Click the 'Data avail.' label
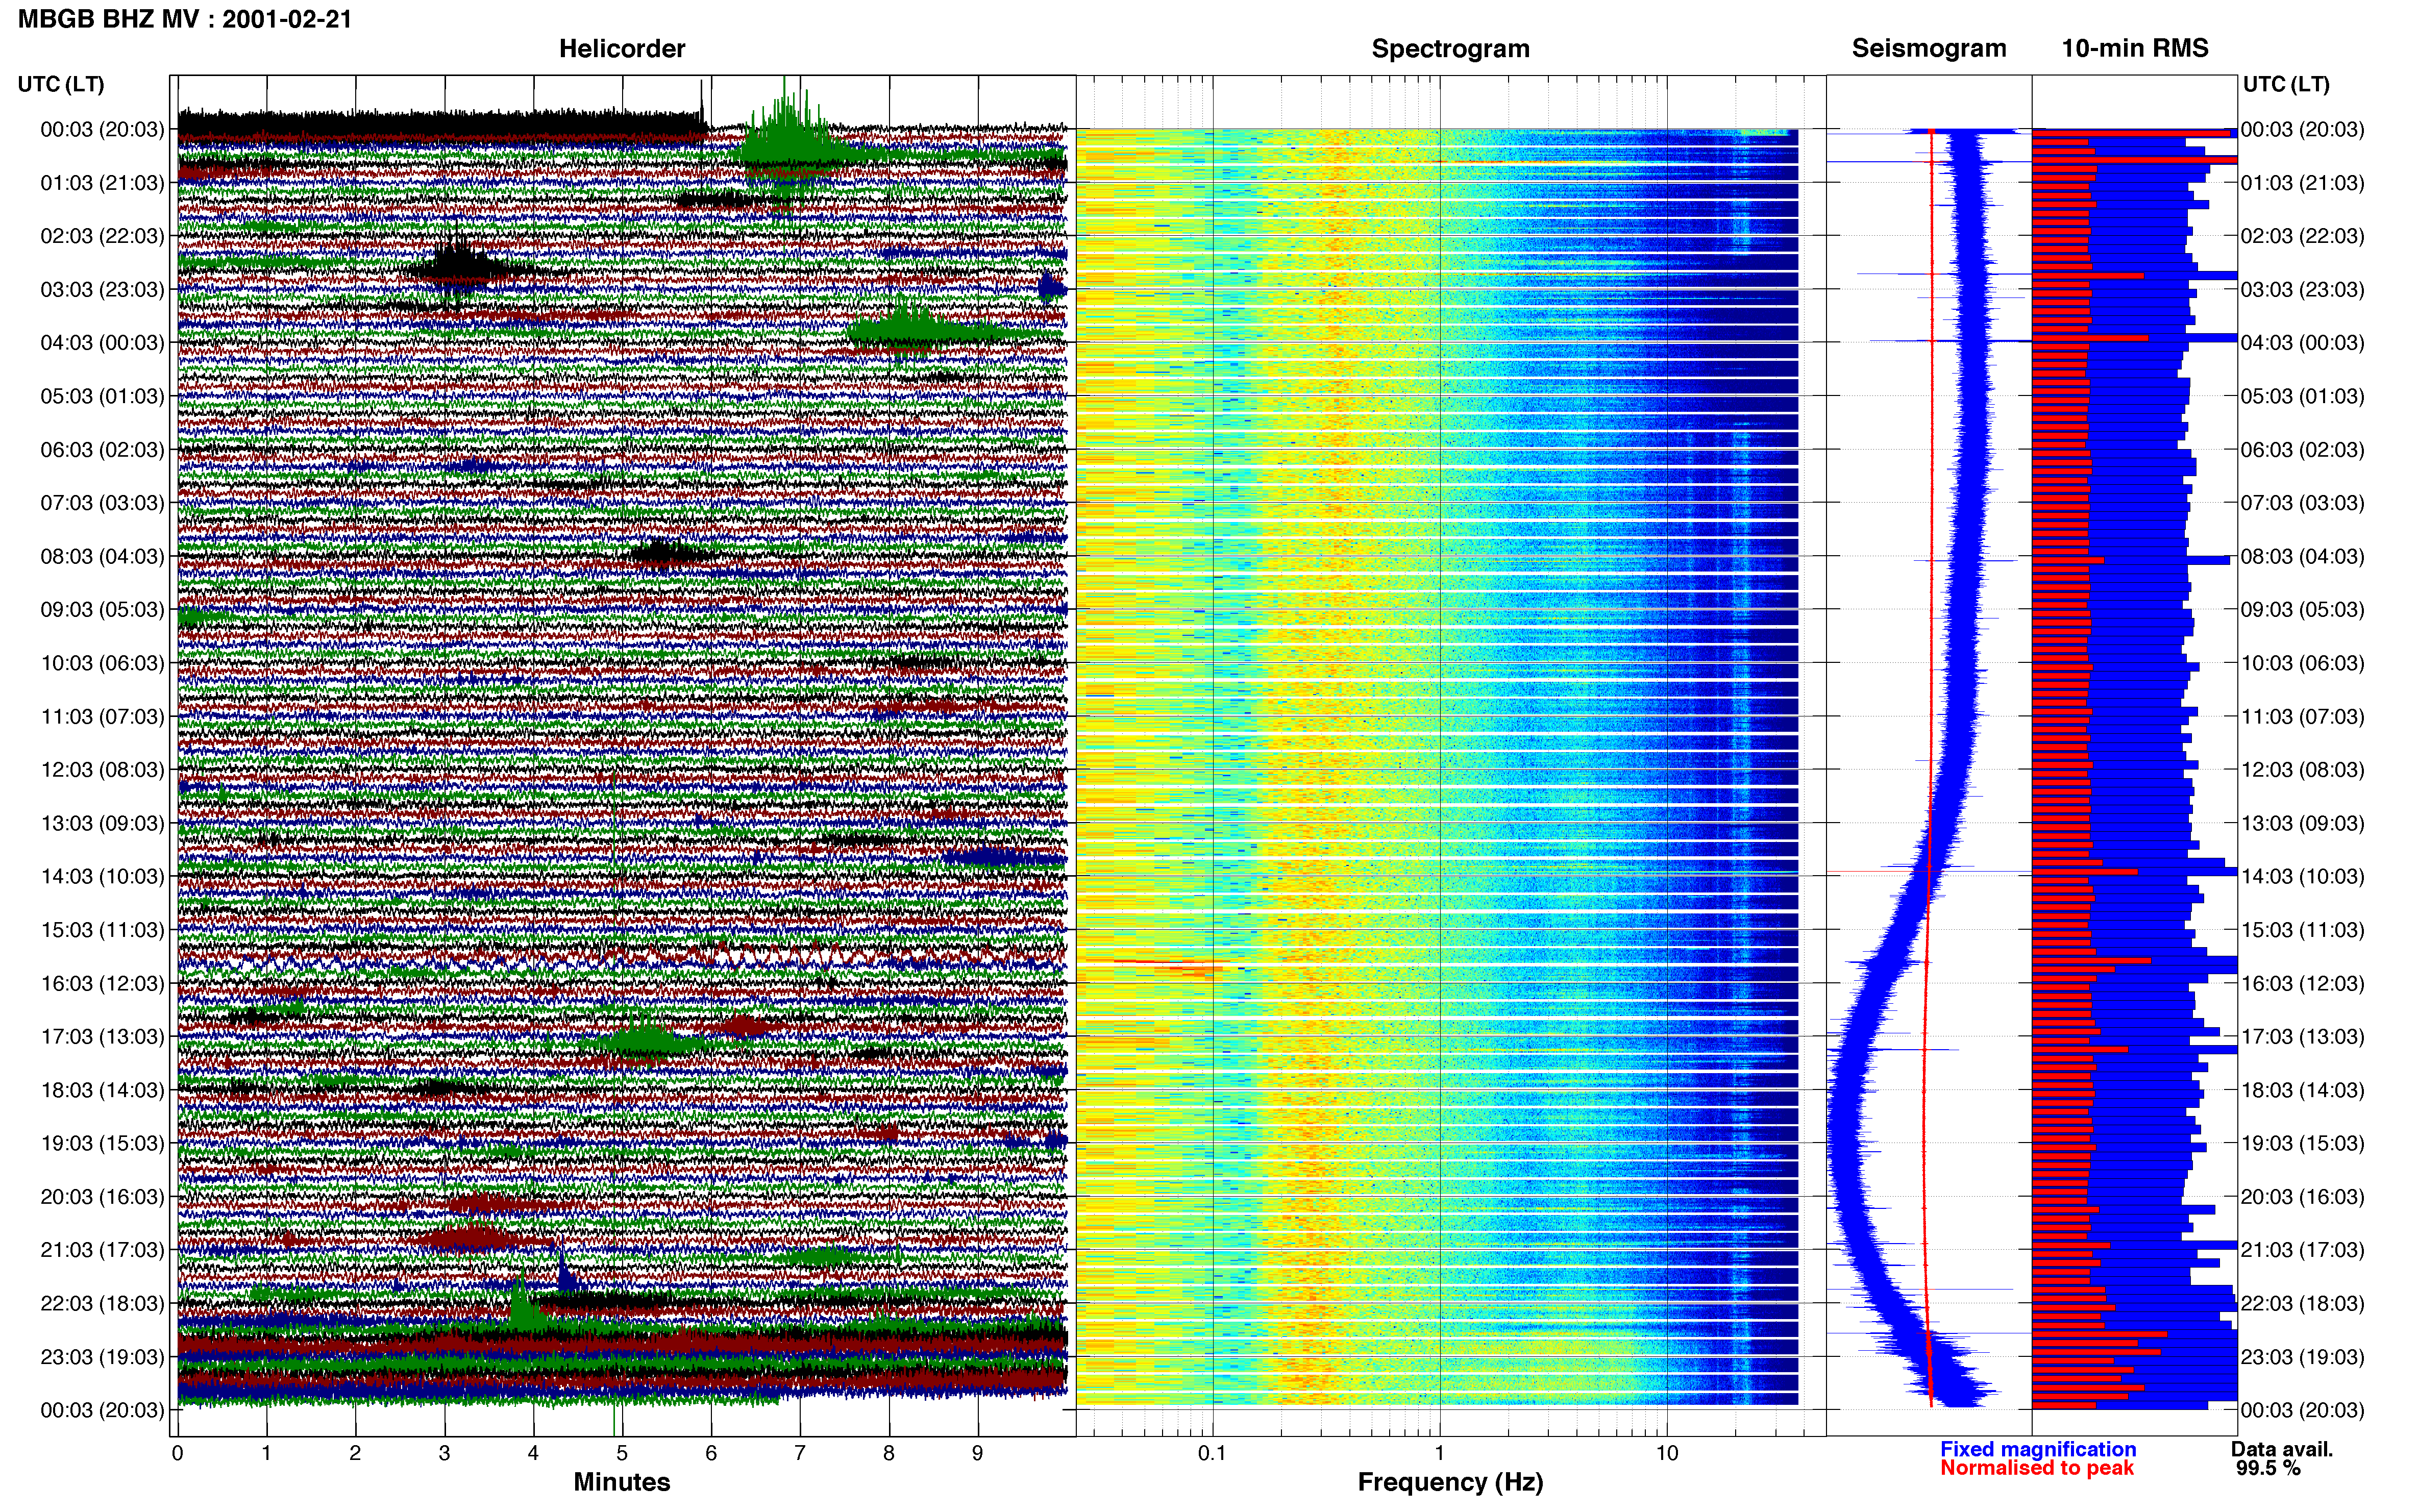Screen dimensions: 2419x1512 pyautogui.click(x=2282, y=1449)
